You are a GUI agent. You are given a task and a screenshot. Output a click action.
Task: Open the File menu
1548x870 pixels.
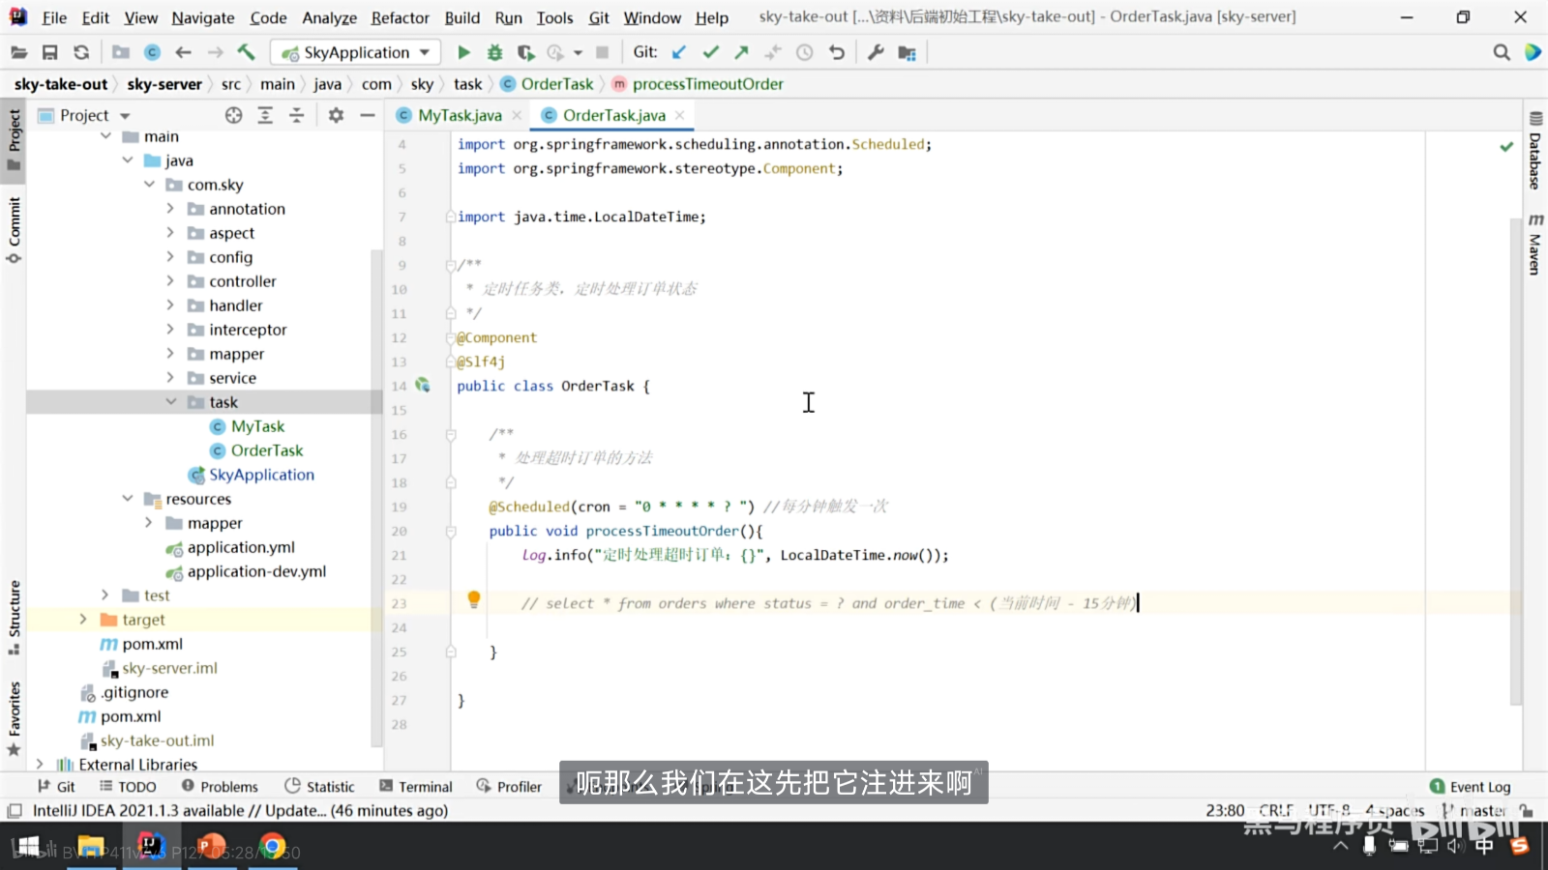pyautogui.click(x=54, y=17)
